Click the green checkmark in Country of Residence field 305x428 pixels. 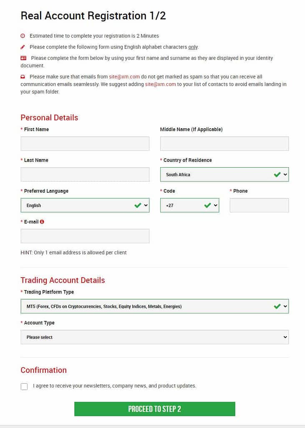[x=277, y=174]
